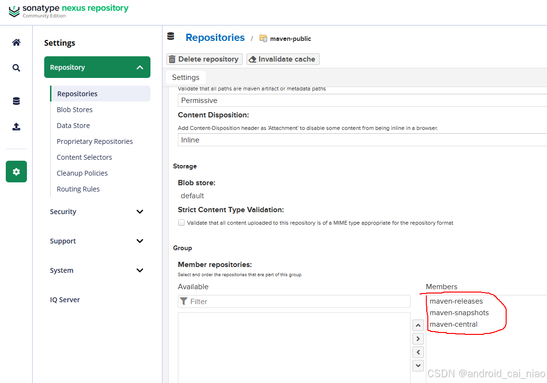This screenshot has height=383, width=547.
Task: Click Invalidate cache button
Action: (x=283, y=59)
